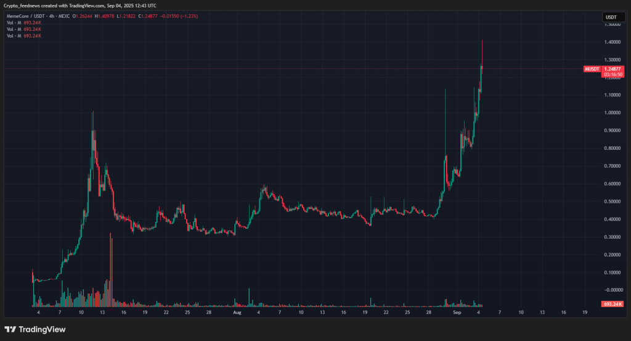Click the 1.00000 price scale level
The image size is (631, 341).
pyautogui.click(x=613, y=113)
